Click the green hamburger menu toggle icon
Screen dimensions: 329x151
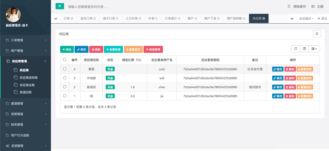pos(60,6)
